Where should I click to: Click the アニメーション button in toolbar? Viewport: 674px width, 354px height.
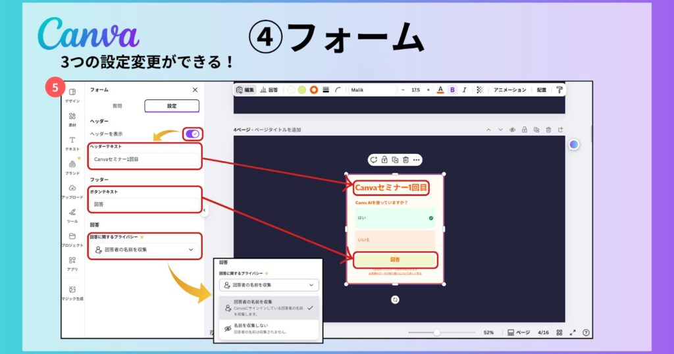pyautogui.click(x=509, y=90)
